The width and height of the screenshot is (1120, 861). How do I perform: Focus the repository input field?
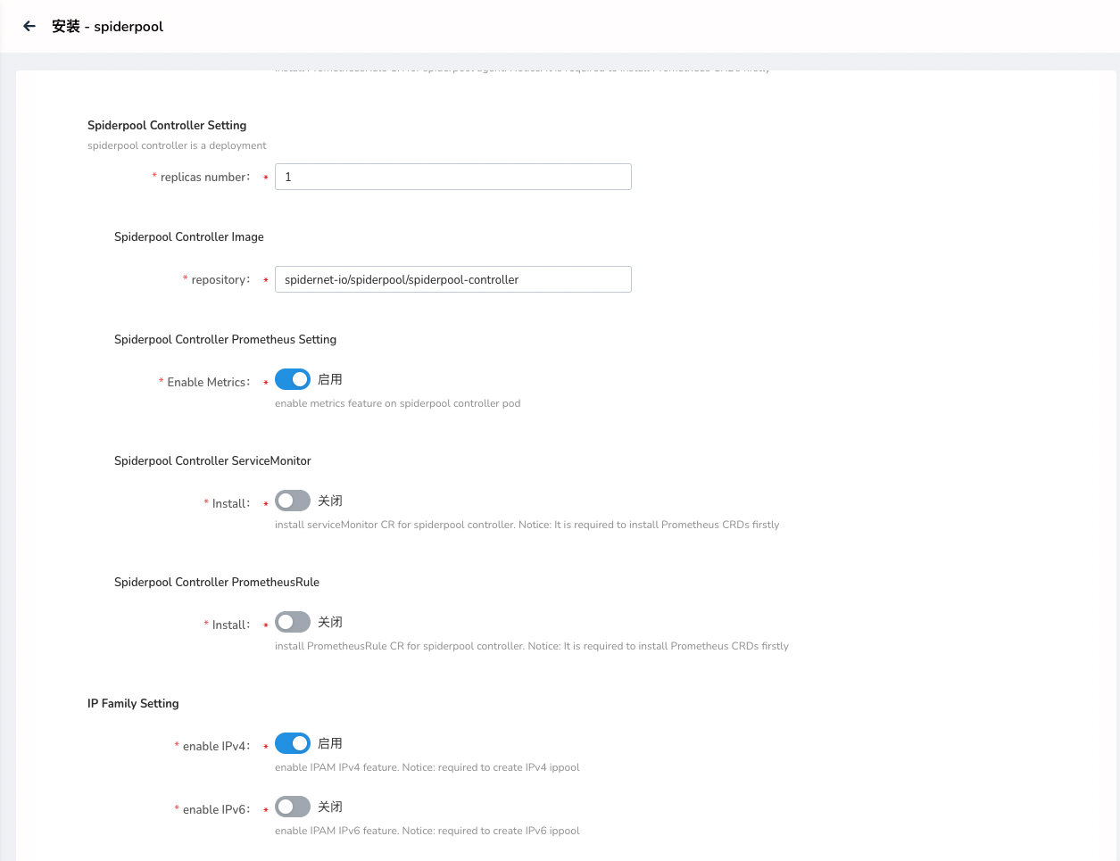(x=453, y=279)
